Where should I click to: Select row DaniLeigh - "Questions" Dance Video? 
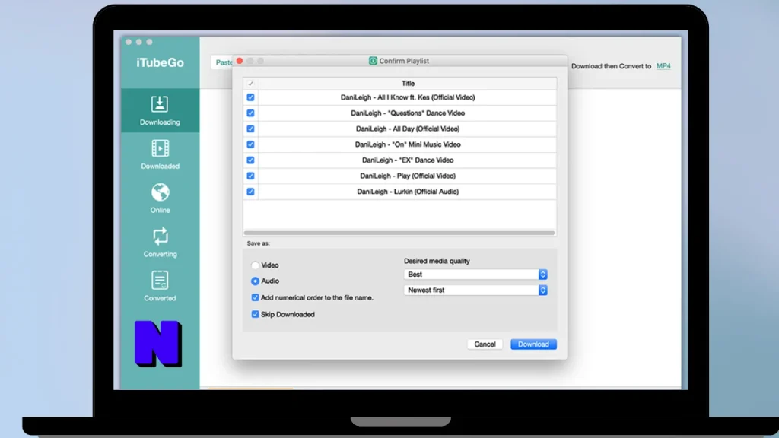click(408, 113)
